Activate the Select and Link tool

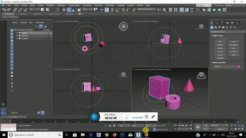pyautogui.click(x=15, y=10)
